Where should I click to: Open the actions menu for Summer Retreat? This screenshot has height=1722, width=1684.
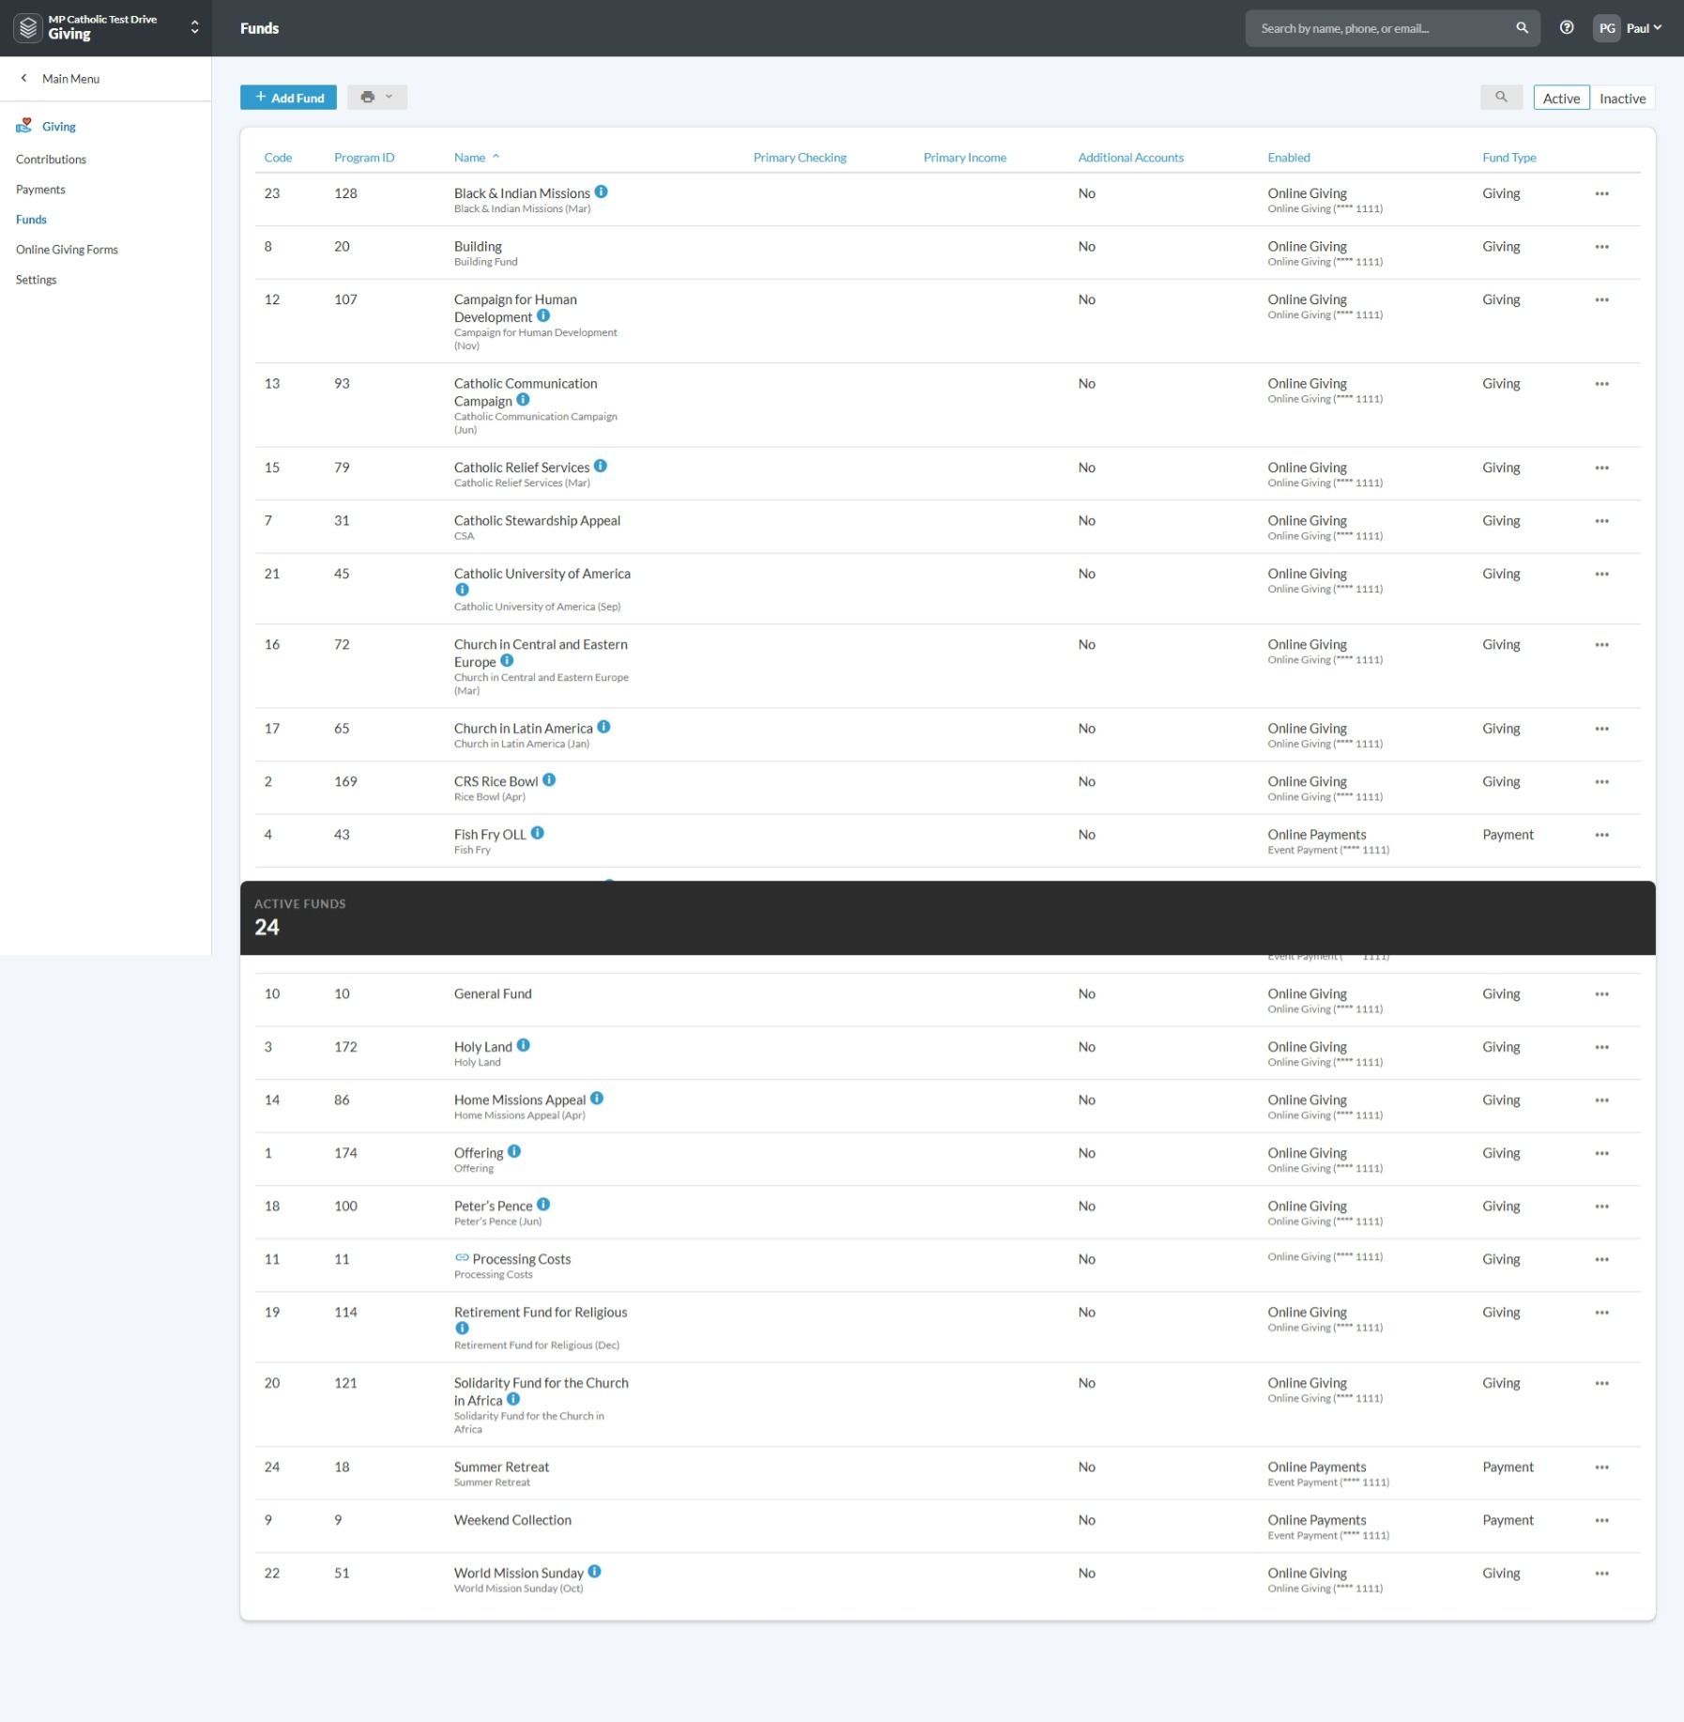pyautogui.click(x=1601, y=1468)
